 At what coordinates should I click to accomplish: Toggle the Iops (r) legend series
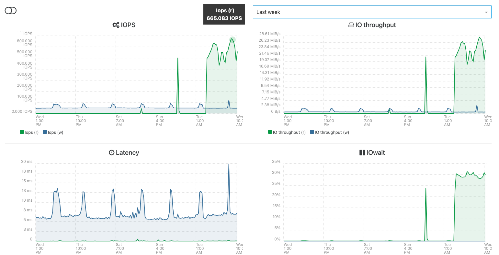coord(29,132)
